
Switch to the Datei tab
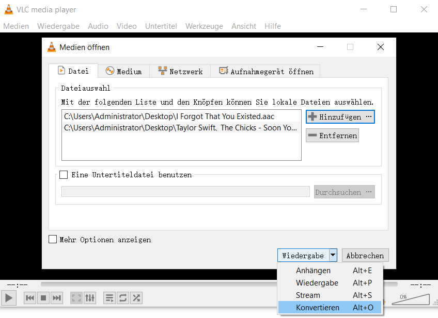point(73,71)
